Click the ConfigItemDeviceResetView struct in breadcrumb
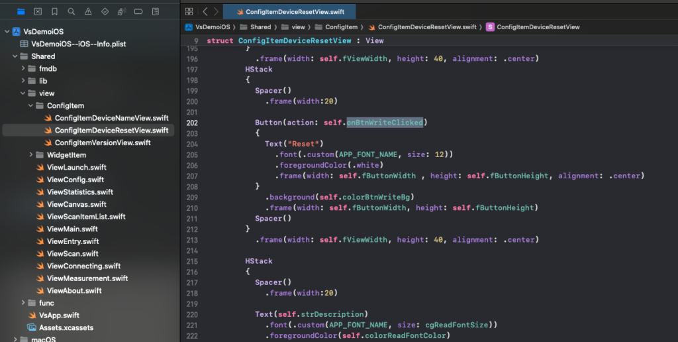The height and width of the screenshot is (342, 678). [x=538, y=27]
